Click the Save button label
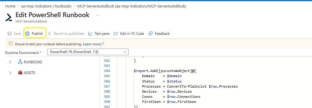Screen dimensions: 312x108 click(x=17, y=34)
